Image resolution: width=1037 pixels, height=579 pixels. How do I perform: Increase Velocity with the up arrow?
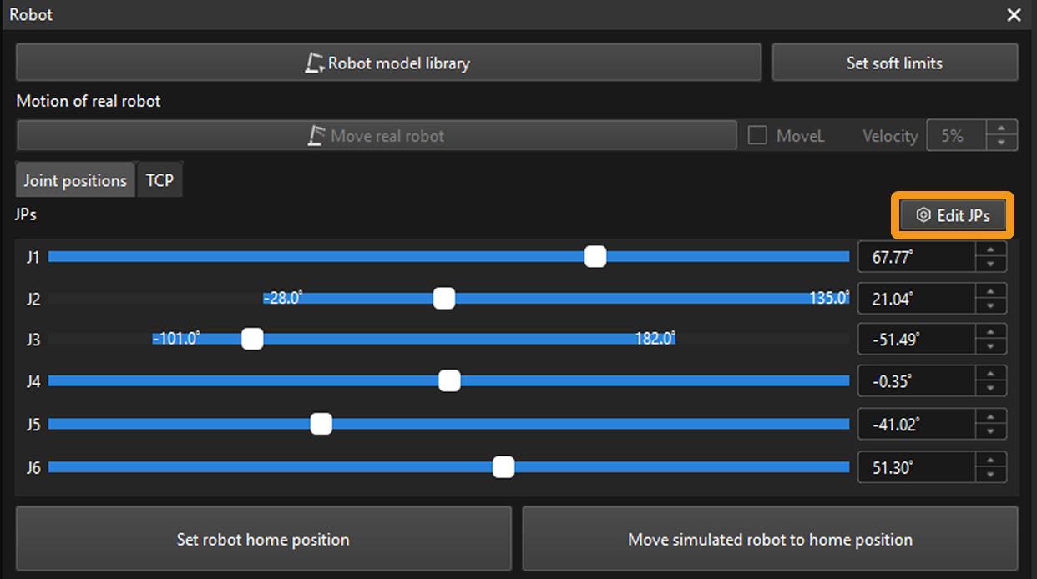pos(1001,128)
